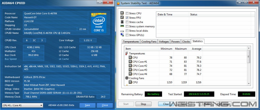Click the DRAM:FSB Ratio value 24:3

click(x=103, y=97)
